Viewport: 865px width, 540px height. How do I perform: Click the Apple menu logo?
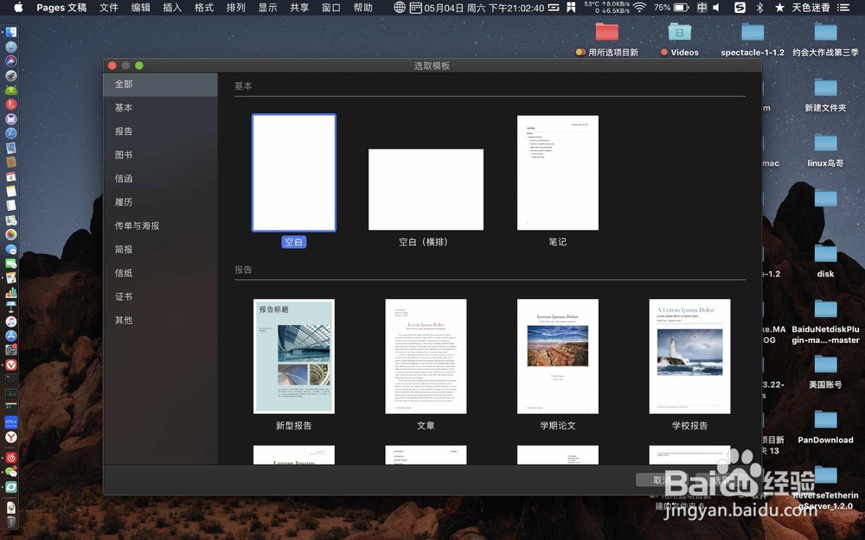click(17, 7)
